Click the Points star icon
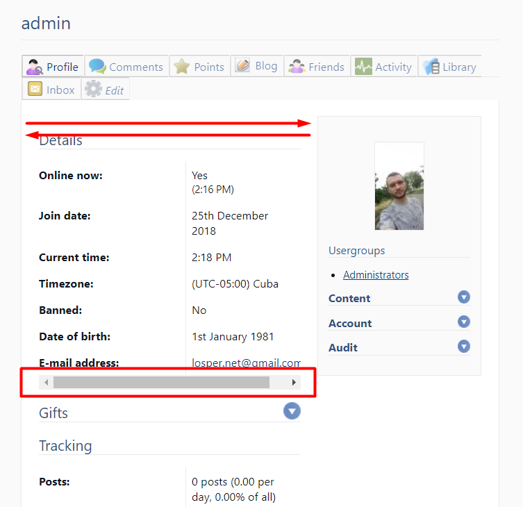The image size is (523, 507). [x=182, y=67]
